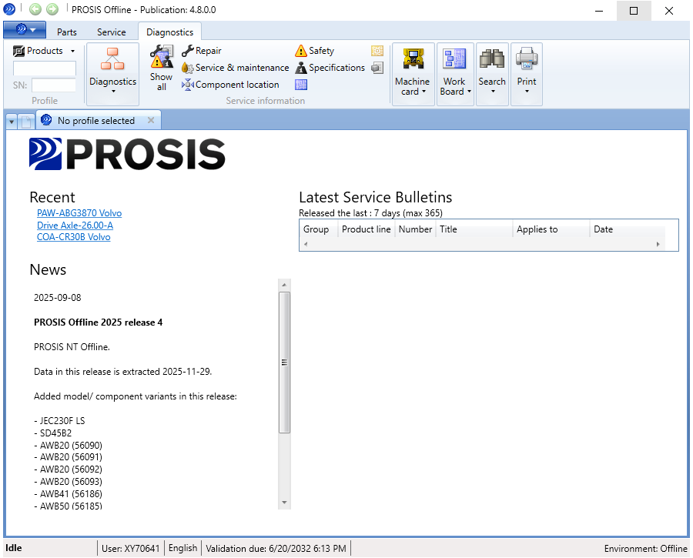Screen dimensions: 693x558
Task: Switch to the Parts tab
Action: (66, 32)
